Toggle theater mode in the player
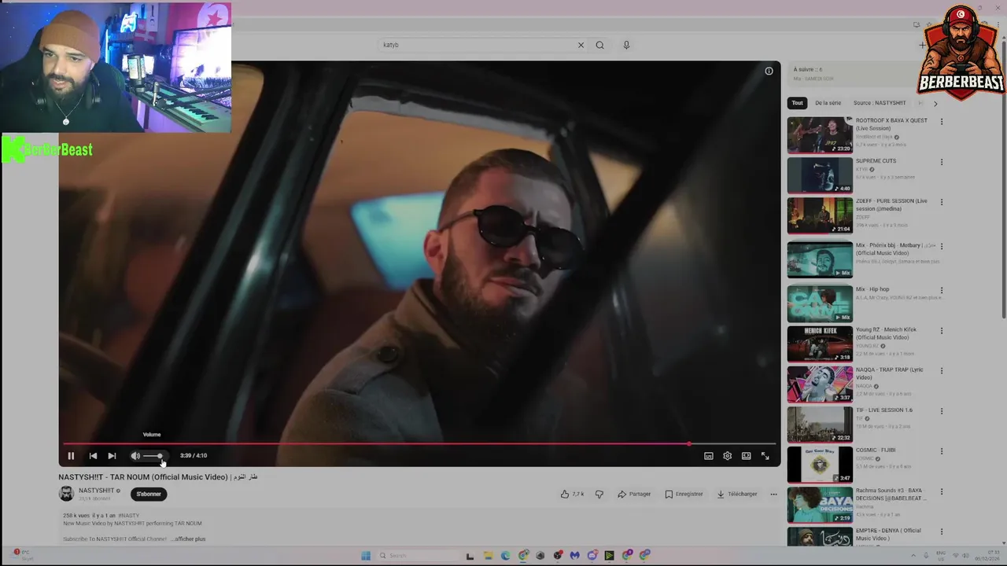The width and height of the screenshot is (1007, 566). (x=746, y=456)
